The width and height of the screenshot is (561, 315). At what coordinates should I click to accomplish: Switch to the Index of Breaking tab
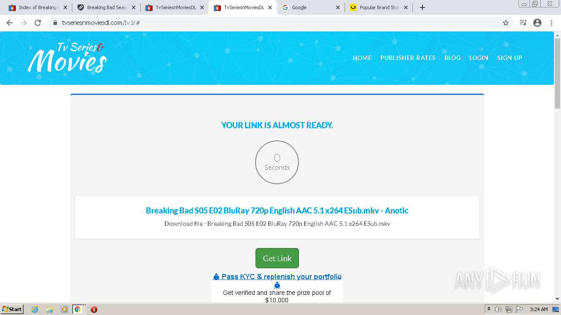pyautogui.click(x=38, y=7)
